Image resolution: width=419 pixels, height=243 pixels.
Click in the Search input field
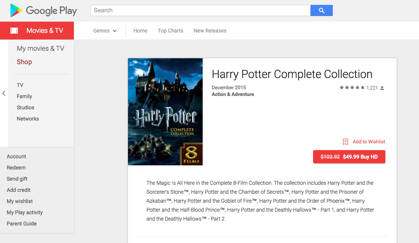pyautogui.click(x=200, y=10)
